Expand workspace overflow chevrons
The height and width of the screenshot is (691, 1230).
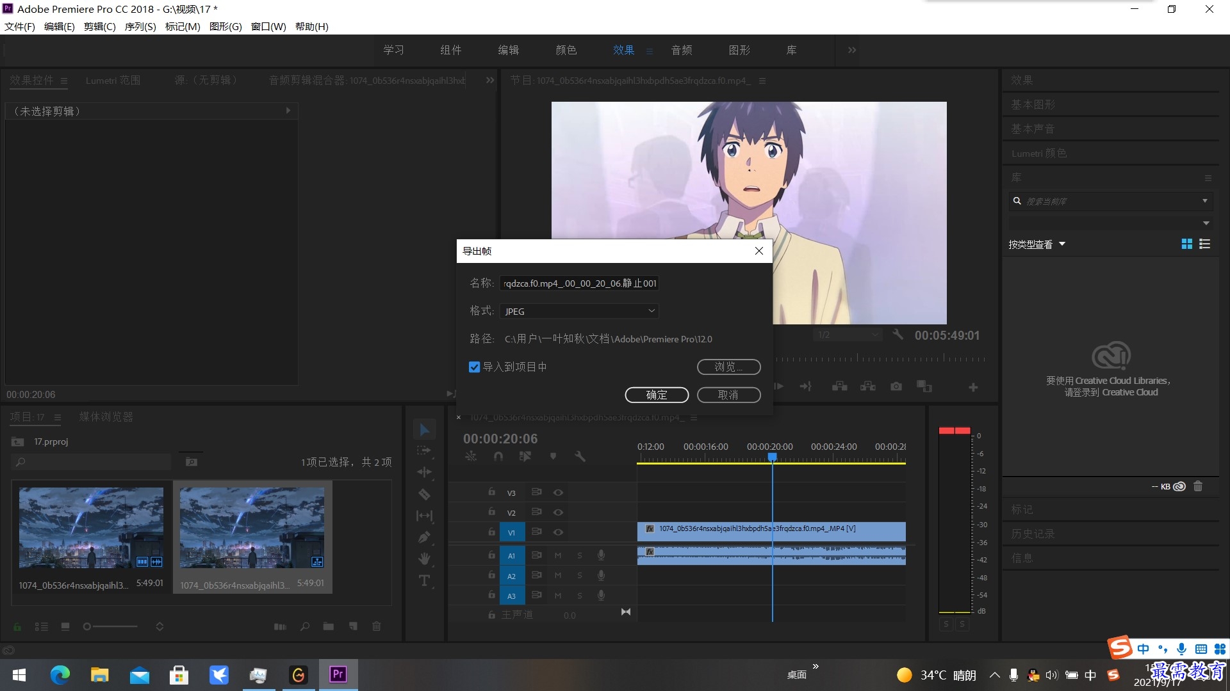tap(851, 50)
